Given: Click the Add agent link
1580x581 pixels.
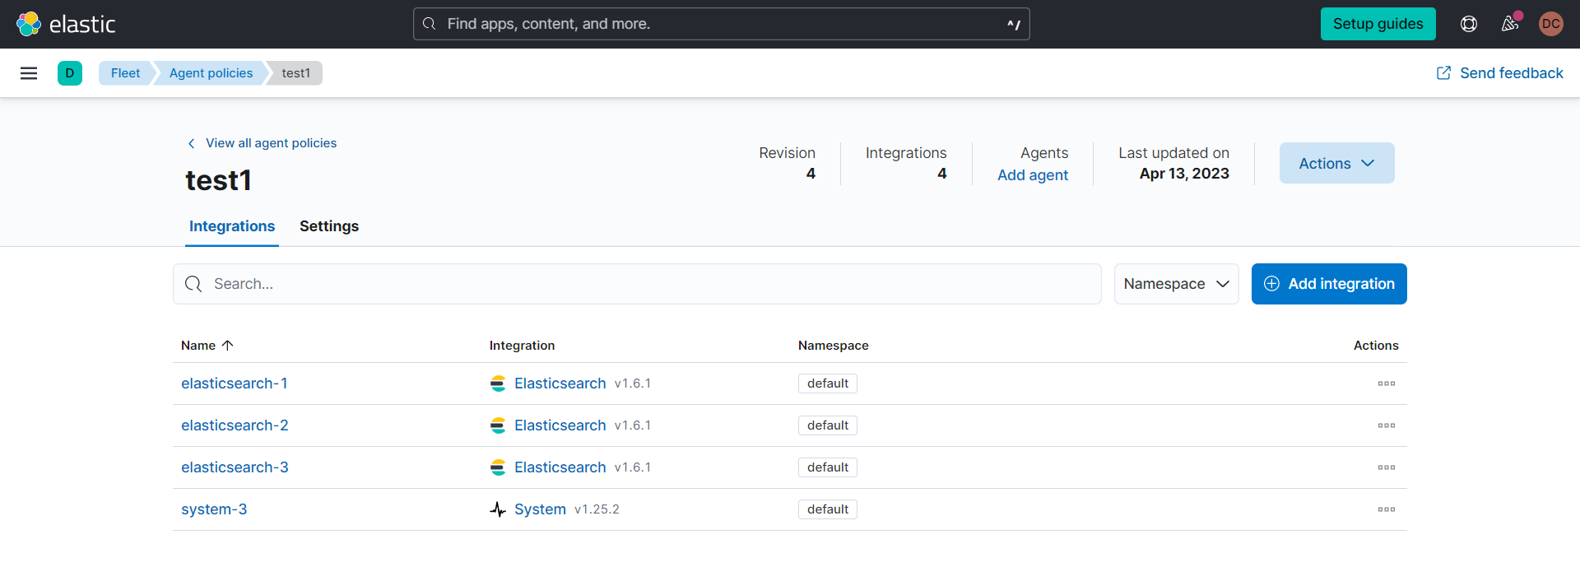Looking at the screenshot, I should [x=1033, y=175].
